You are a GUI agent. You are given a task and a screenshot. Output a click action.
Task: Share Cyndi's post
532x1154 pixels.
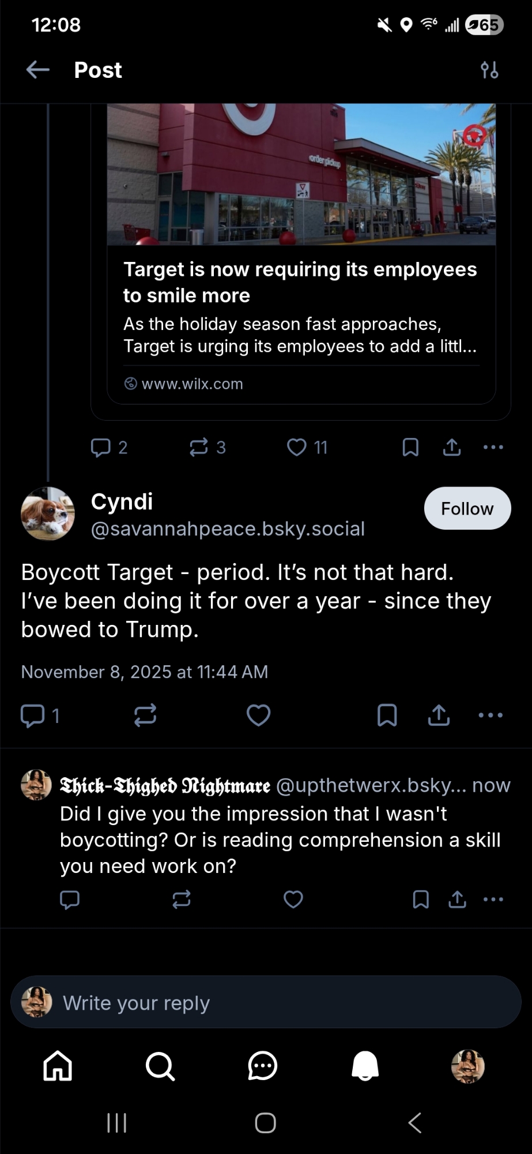439,715
